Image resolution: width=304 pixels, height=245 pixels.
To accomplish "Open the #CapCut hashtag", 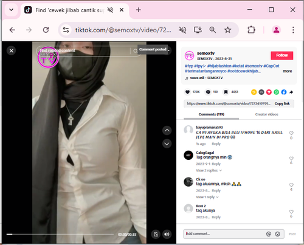I will (x=271, y=66).
